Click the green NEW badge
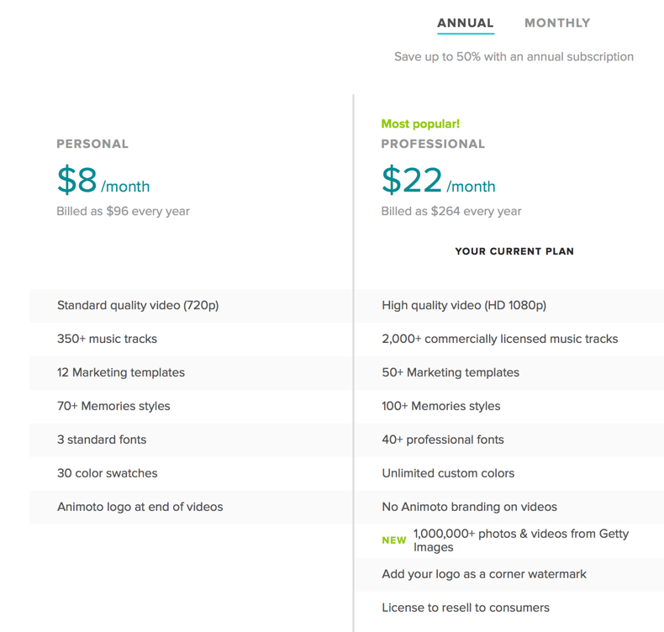This screenshot has height=632, width=664. pyautogui.click(x=394, y=540)
